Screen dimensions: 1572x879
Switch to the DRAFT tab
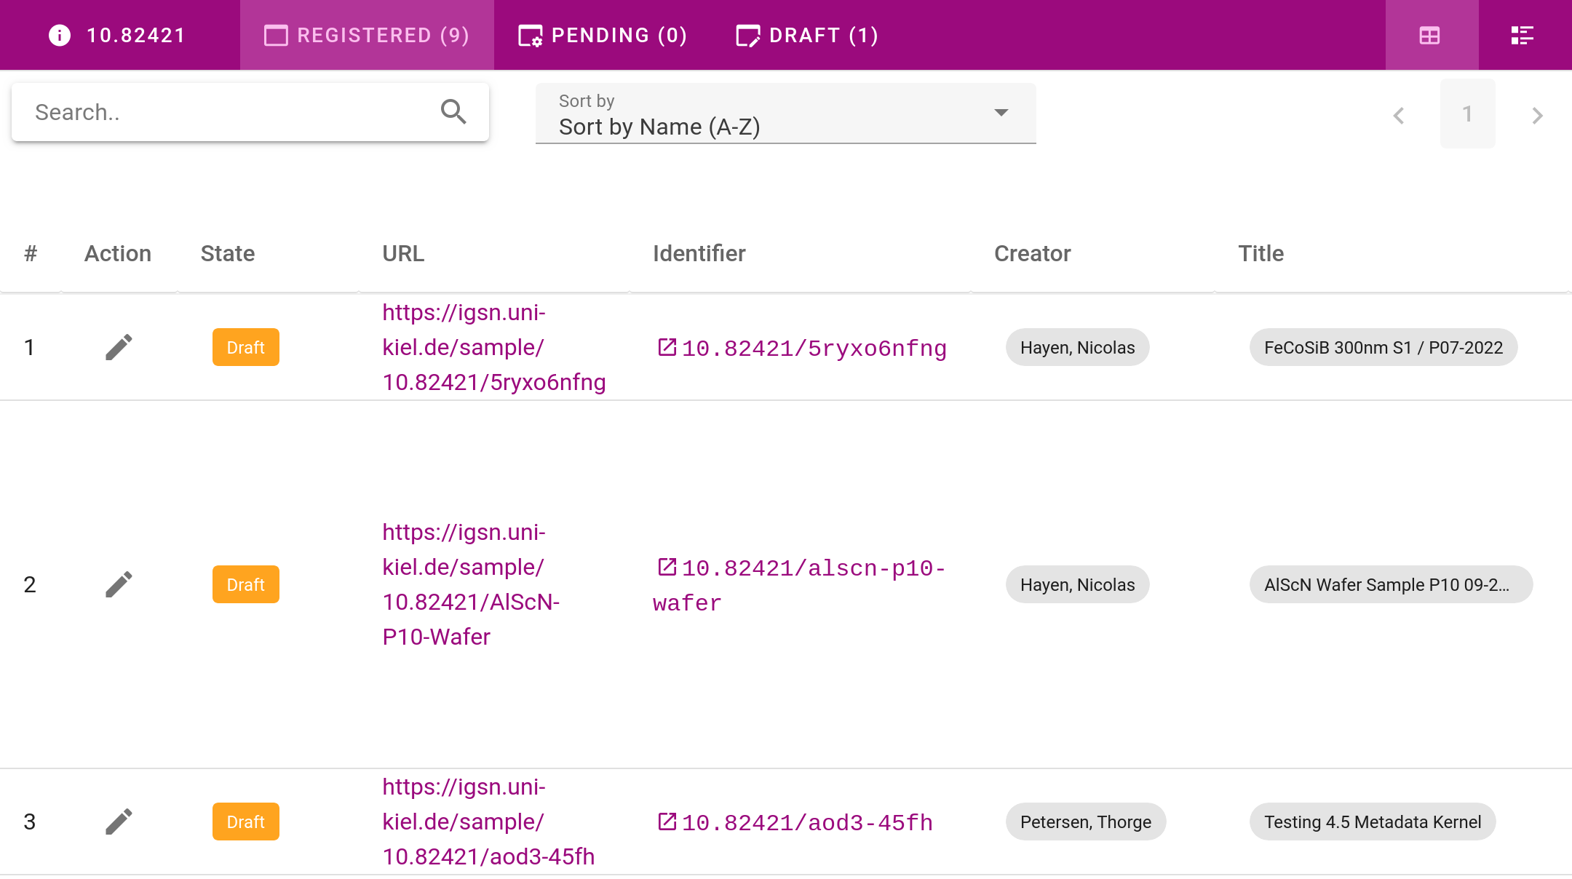pos(806,34)
